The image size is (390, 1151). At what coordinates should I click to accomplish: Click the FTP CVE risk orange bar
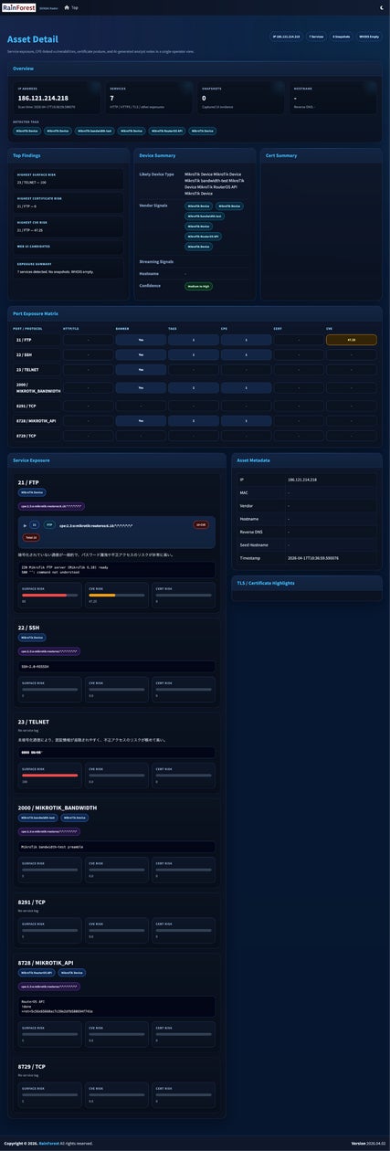click(x=101, y=596)
